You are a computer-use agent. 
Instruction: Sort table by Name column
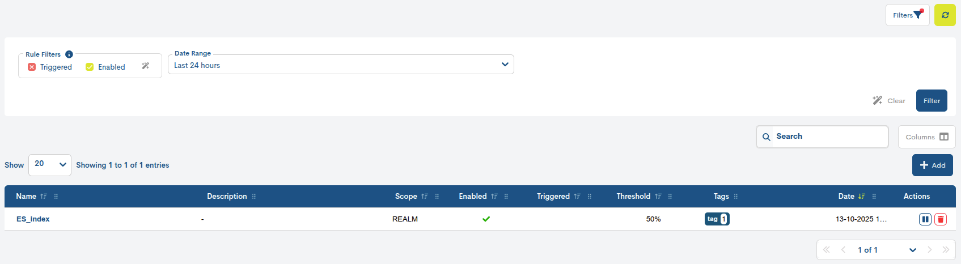click(27, 197)
